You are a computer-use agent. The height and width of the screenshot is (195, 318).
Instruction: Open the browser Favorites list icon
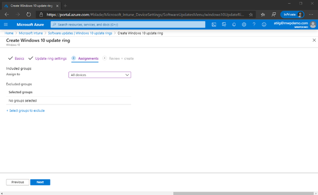pos(263,15)
